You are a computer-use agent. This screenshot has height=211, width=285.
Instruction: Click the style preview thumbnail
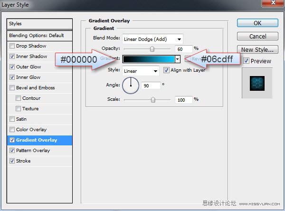pyautogui.click(x=257, y=83)
